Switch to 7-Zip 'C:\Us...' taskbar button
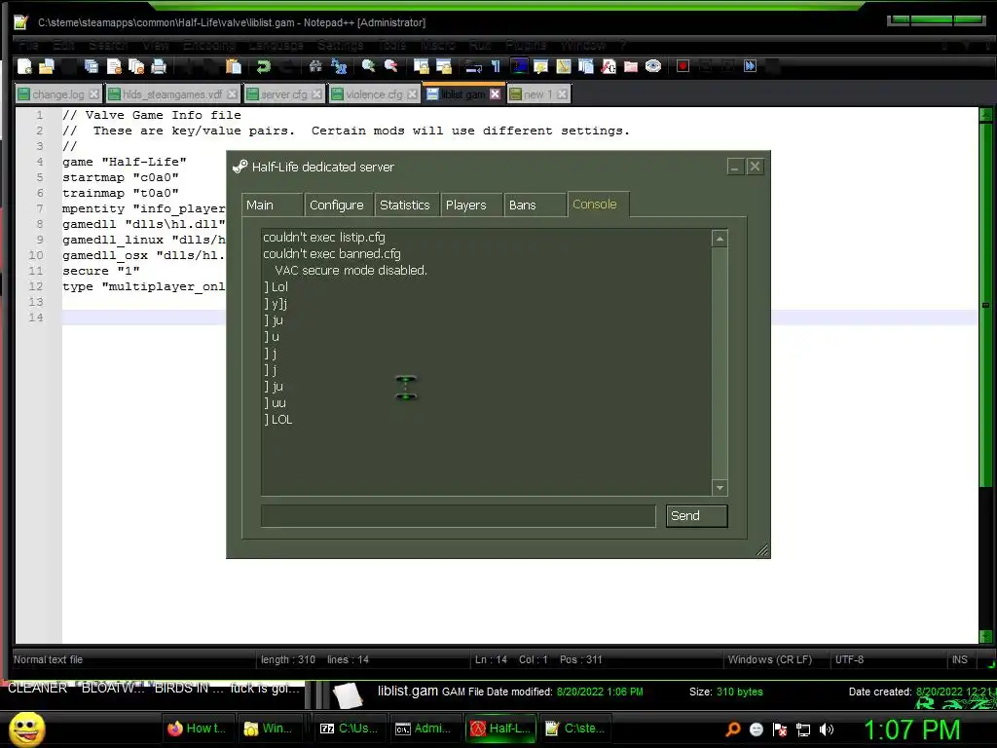 point(351,729)
